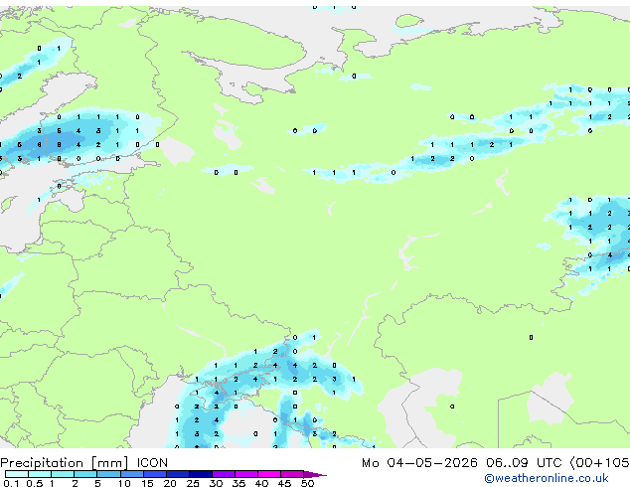Viewport: 630px width, 487px height.
Task: Open the weatheronline.co.uk link
Action: [x=547, y=478]
